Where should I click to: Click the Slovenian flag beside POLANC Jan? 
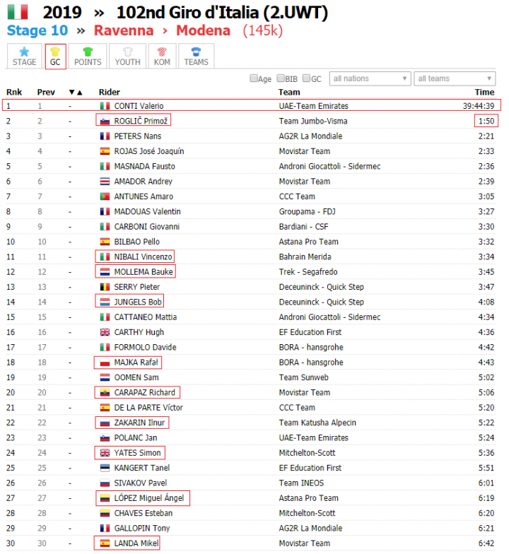tap(105, 438)
